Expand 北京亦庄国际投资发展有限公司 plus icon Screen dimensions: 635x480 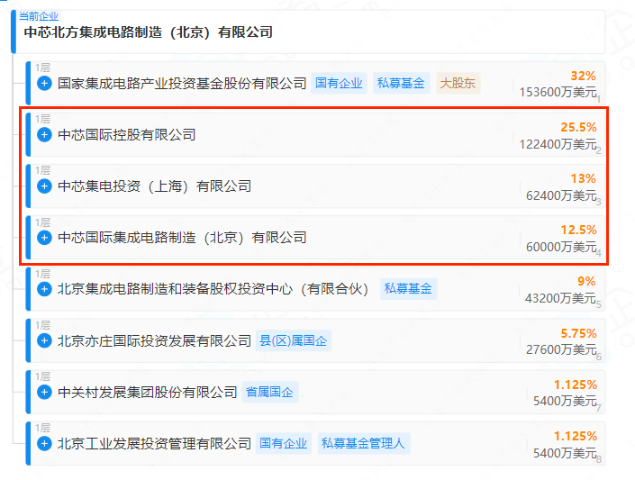pyautogui.click(x=44, y=340)
